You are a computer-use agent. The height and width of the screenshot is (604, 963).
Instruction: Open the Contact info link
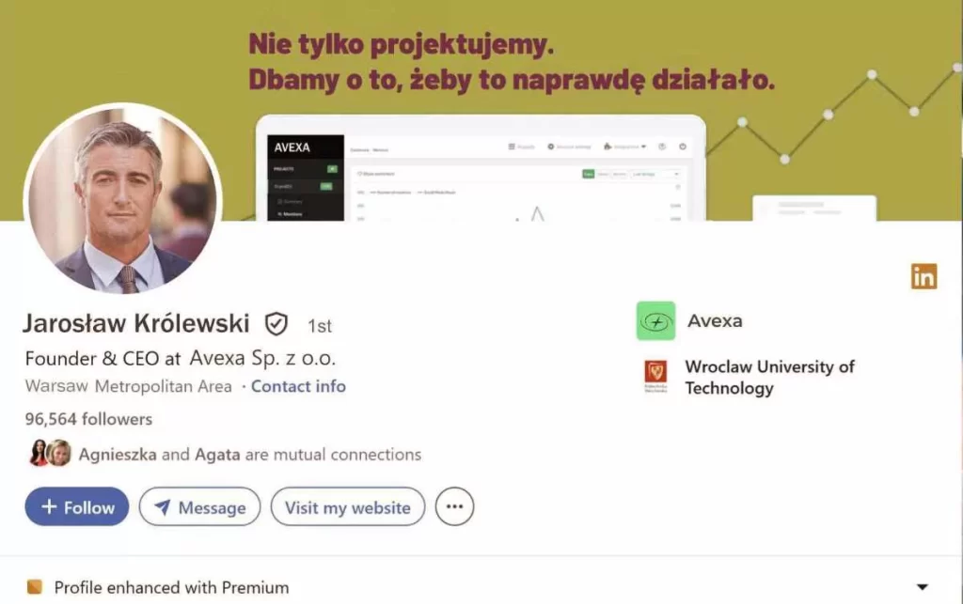[298, 386]
